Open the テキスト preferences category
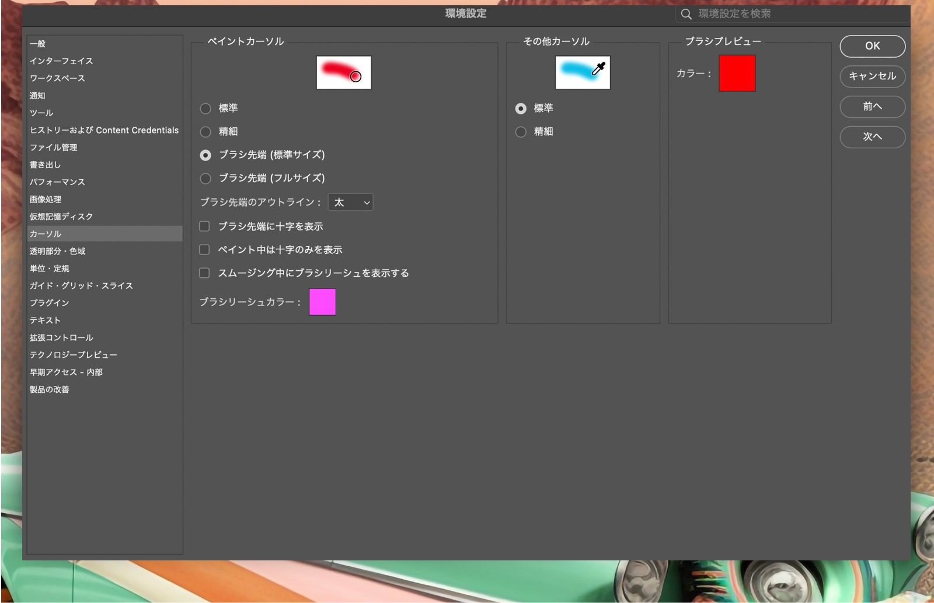 click(x=104, y=320)
